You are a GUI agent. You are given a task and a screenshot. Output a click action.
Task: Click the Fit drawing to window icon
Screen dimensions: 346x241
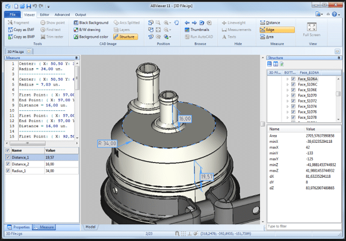158,30
